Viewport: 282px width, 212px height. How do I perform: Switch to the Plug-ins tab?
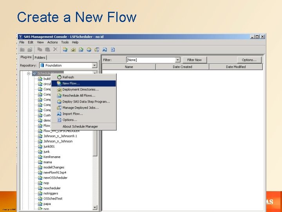(26, 57)
